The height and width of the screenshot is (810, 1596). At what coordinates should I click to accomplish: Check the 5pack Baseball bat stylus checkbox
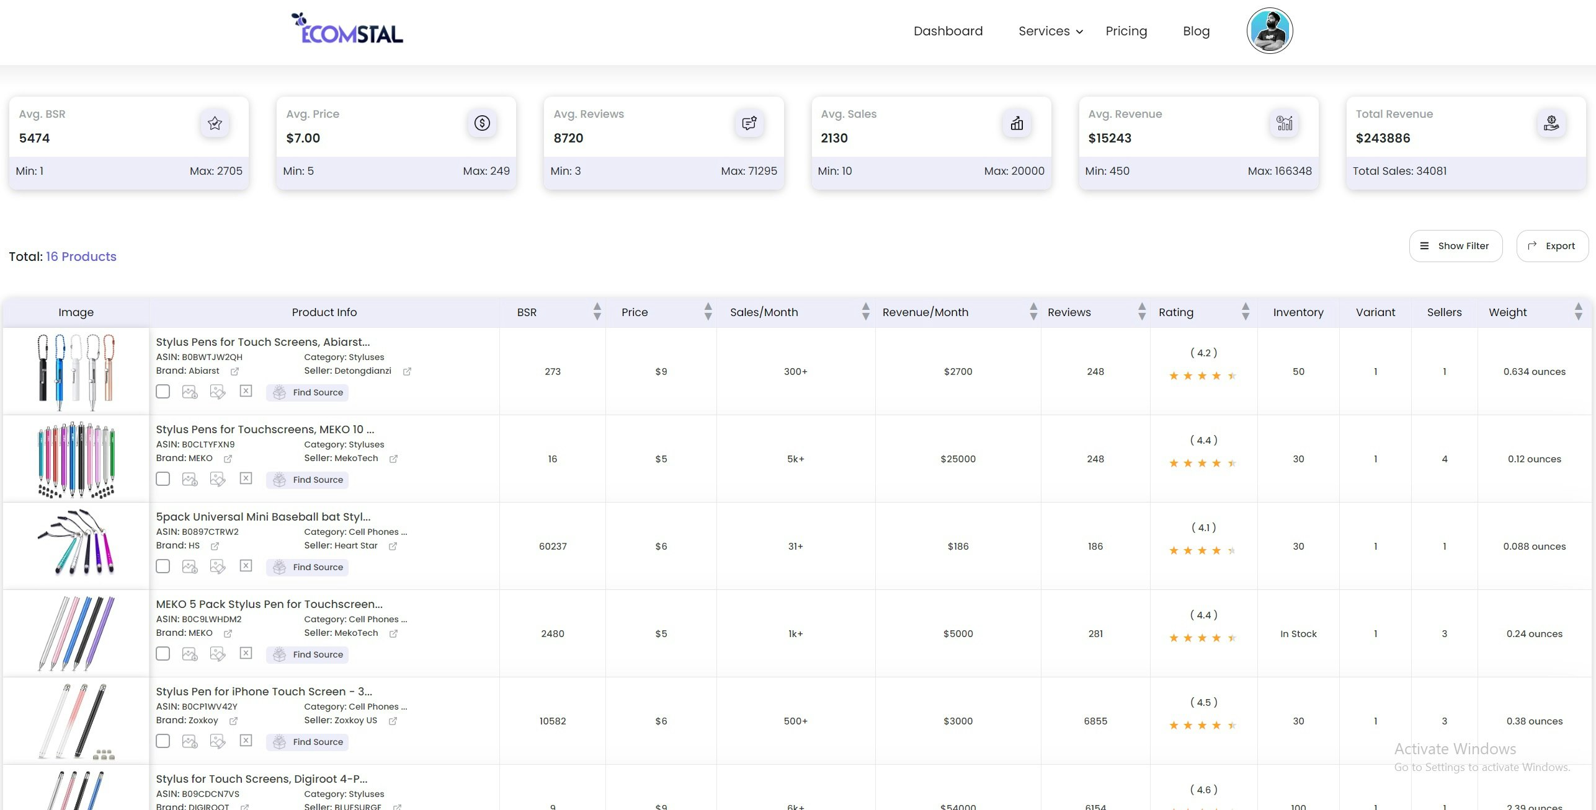(x=163, y=566)
